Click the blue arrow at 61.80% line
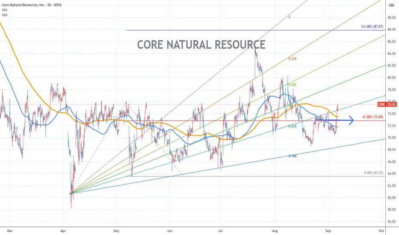The height and width of the screenshot is (235, 399). (334, 120)
